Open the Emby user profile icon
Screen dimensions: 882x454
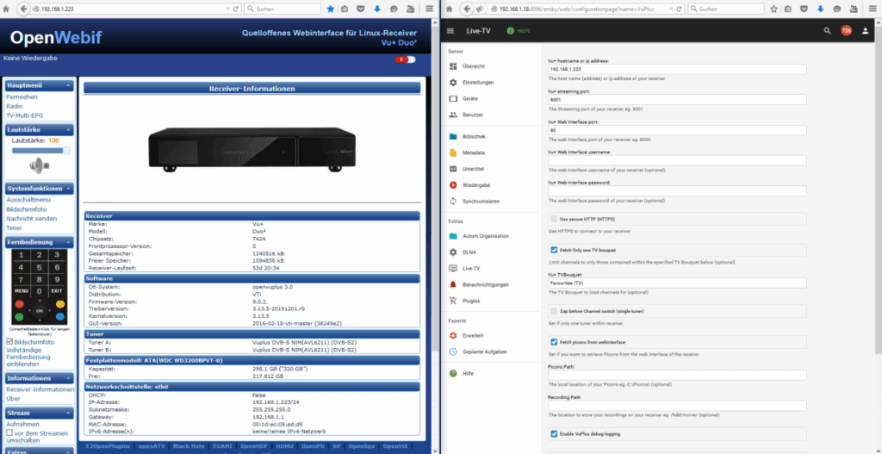[865, 31]
